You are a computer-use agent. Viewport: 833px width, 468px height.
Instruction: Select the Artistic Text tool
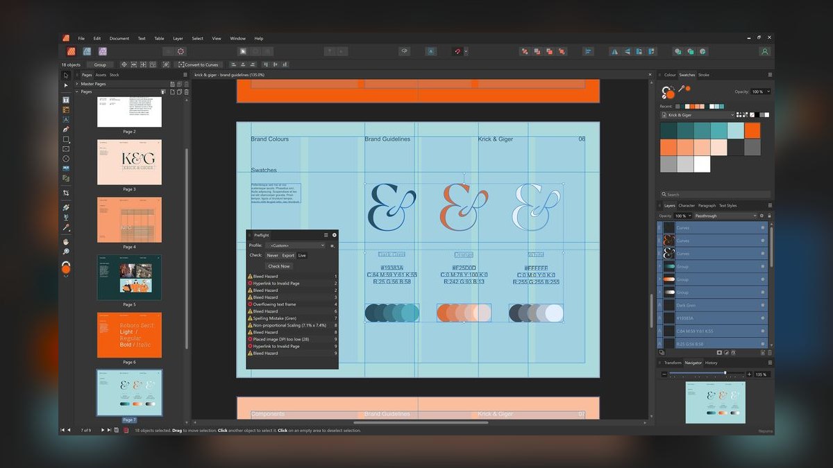[x=66, y=119]
